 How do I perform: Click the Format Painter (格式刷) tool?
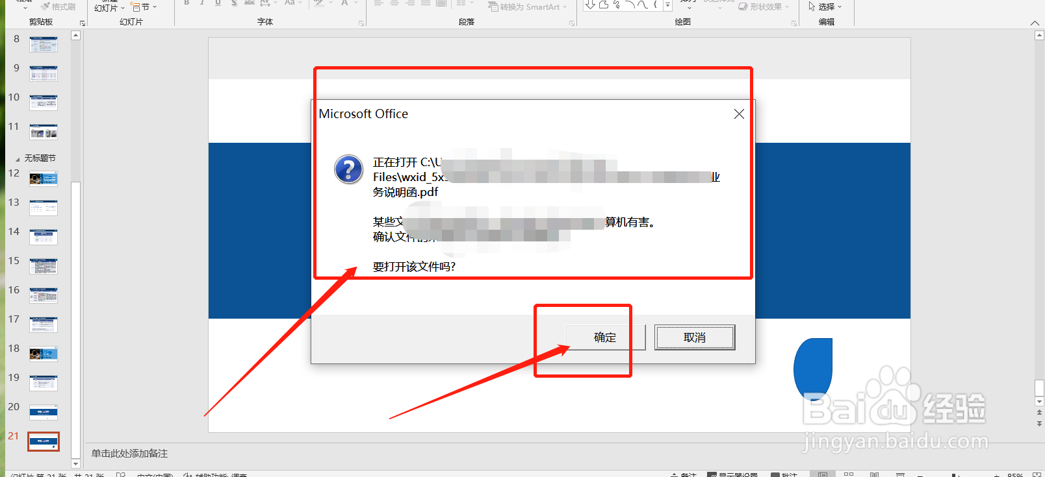(58, 6)
